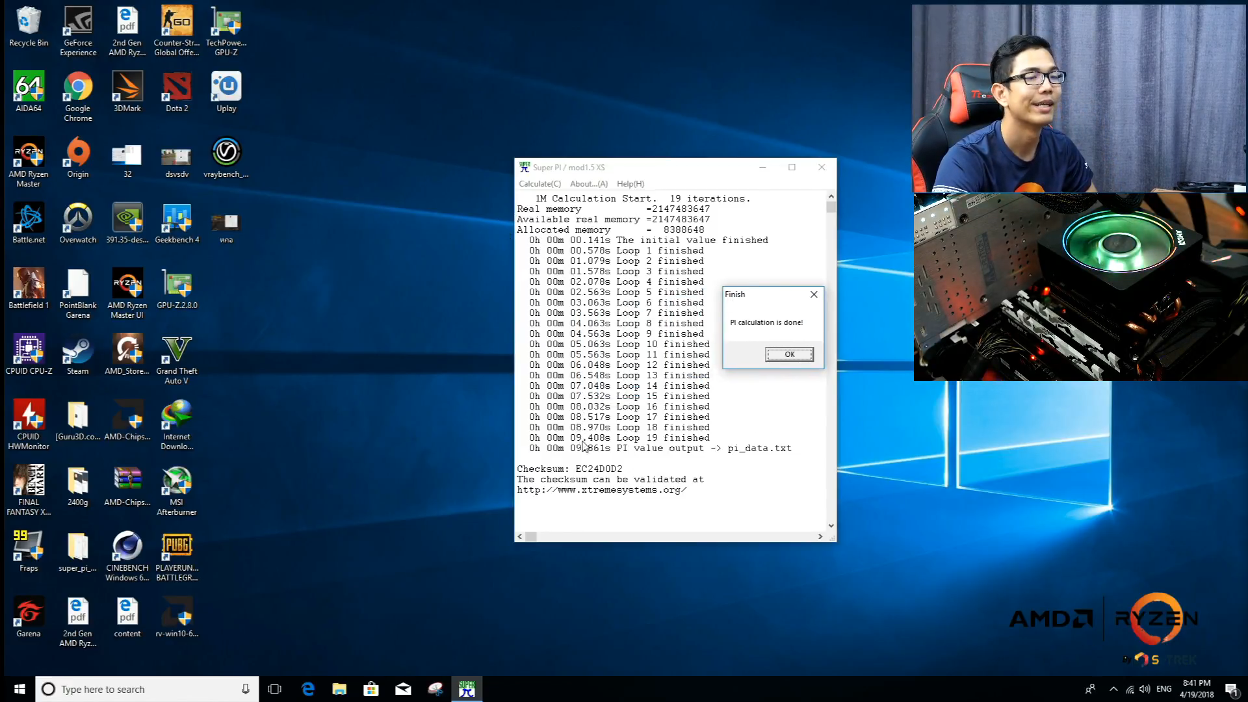
Task: Select the TechPowerUp GPU-Z desktop icon
Action: click(226, 31)
